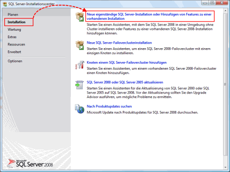Maximize the Installationscenter window
The height and width of the screenshot is (172, 230).
213,3
